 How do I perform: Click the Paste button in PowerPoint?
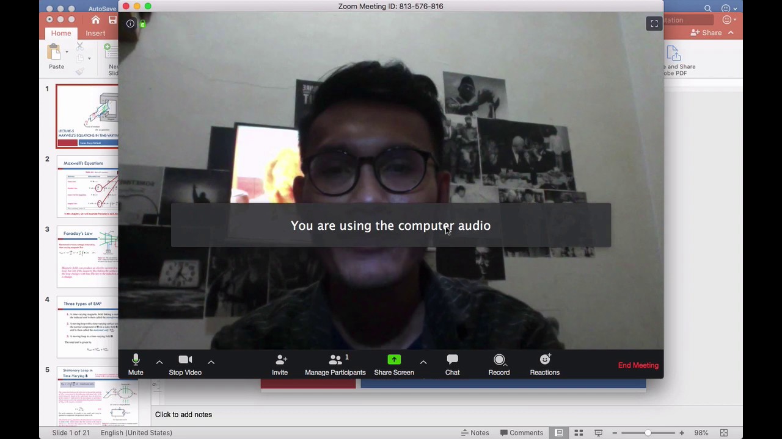[x=56, y=57]
